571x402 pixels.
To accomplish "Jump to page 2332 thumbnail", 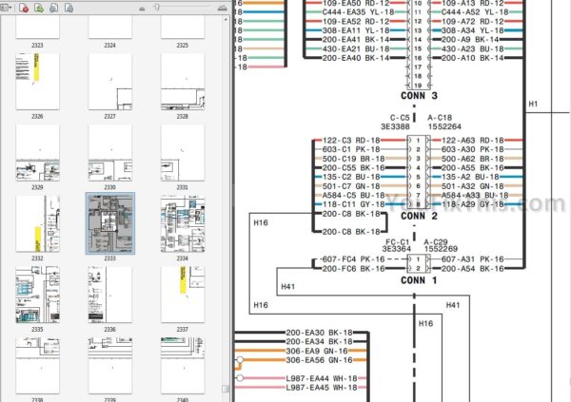I will pos(37,222).
